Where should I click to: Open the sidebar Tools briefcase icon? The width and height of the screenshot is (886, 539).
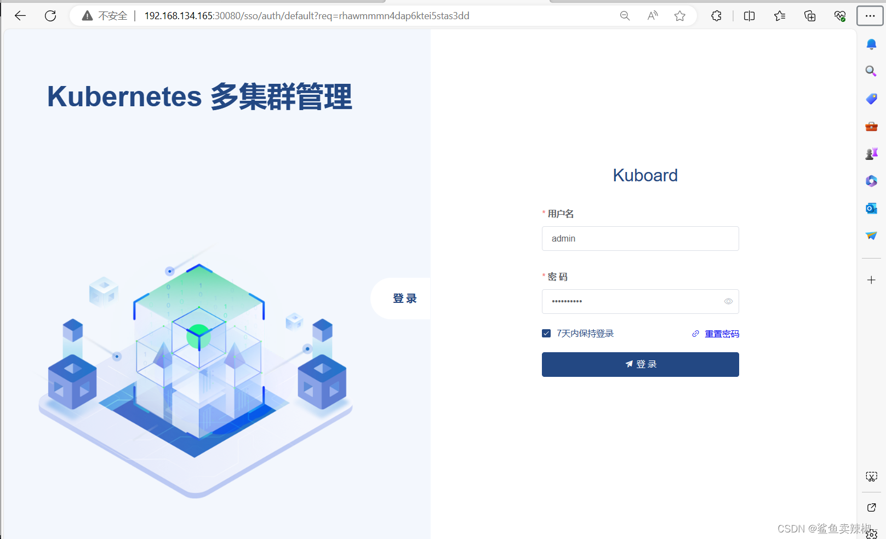point(871,127)
